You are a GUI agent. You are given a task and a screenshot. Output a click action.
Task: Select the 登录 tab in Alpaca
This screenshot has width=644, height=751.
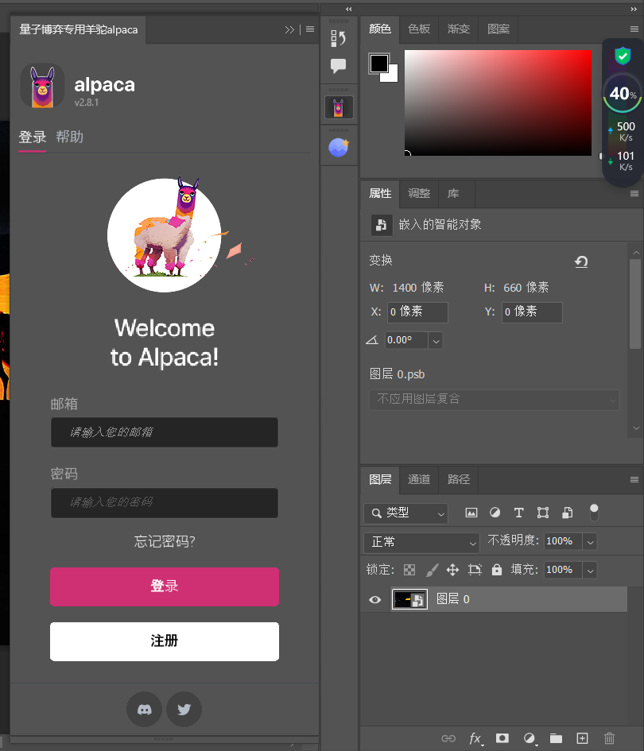click(x=32, y=137)
